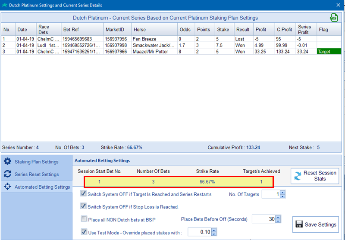Click the Cumulative Profit 133.24 summary value
This screenshot has width=345, height=240.
pyautogui.click(x=253, y=147)
